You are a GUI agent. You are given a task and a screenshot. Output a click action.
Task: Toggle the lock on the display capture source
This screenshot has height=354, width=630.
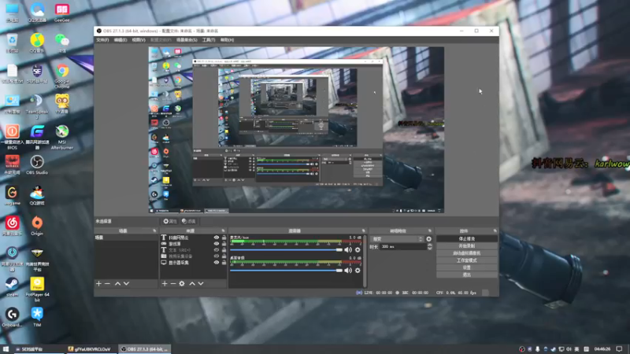[x=224, y=263]
